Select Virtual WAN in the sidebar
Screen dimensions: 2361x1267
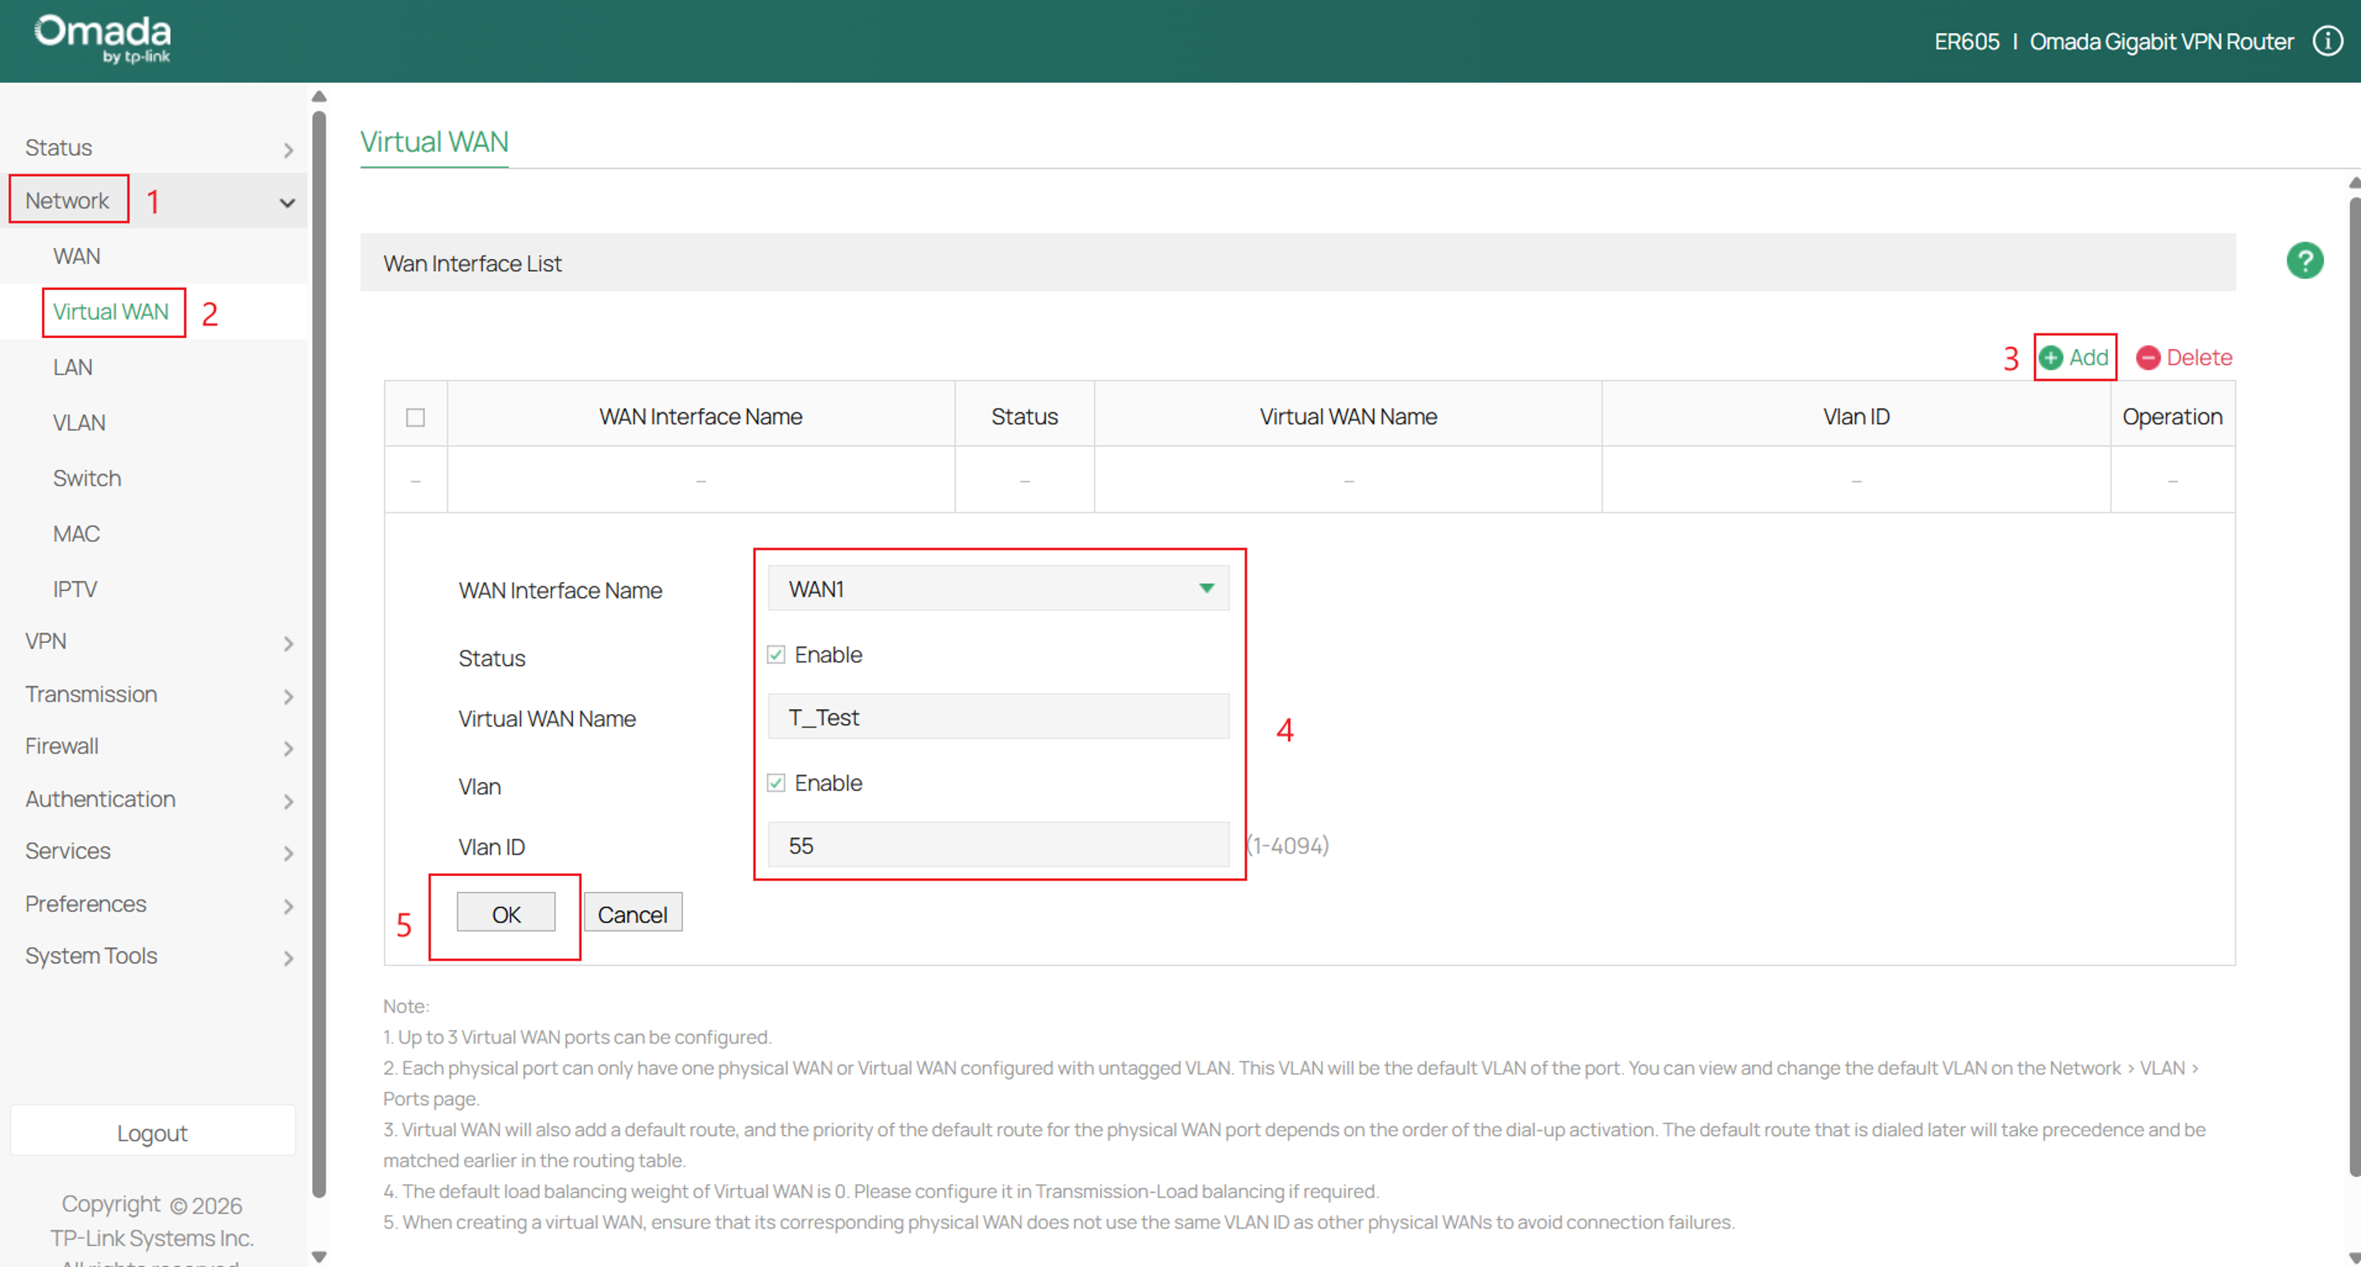click(111, 312)
